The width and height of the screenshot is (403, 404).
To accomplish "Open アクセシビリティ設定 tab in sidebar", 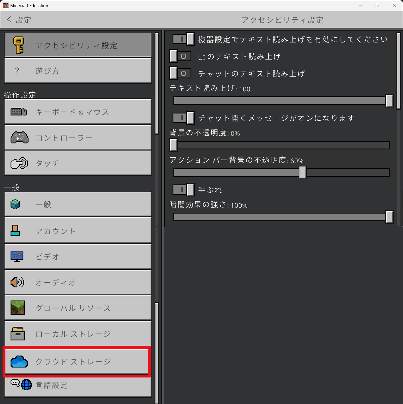I will 78,45.
